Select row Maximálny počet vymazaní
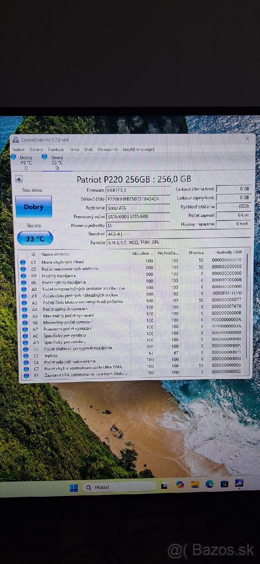Image resolution: width=260 pixels, height=564 pixels. (x=131, y=314)
